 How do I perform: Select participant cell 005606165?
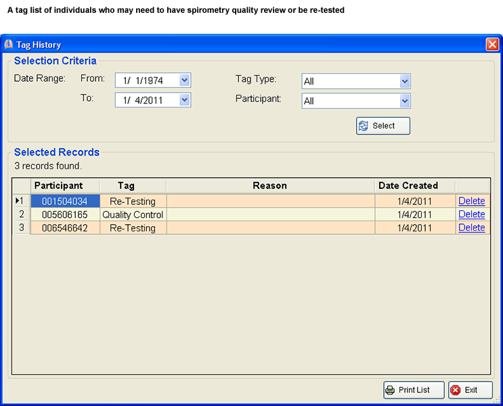point(64,215)
